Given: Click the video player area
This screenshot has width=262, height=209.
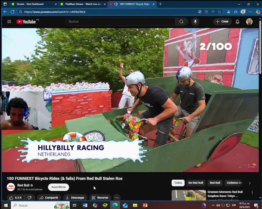Looking at the screenshot, I should point(130,100).
